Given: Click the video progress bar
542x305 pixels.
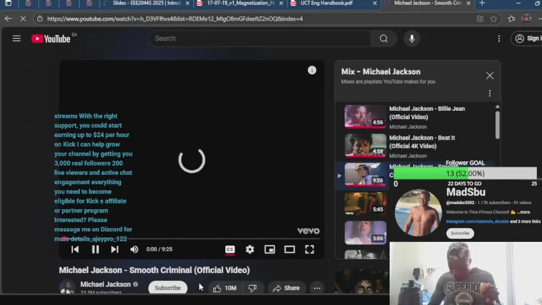Looking at the screenshot, I should tap(192, 239).
